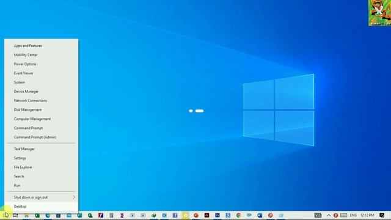Viewport: 391px width, 220px height.
Task: Launch Computer Management
Action: tap(41, 119)
